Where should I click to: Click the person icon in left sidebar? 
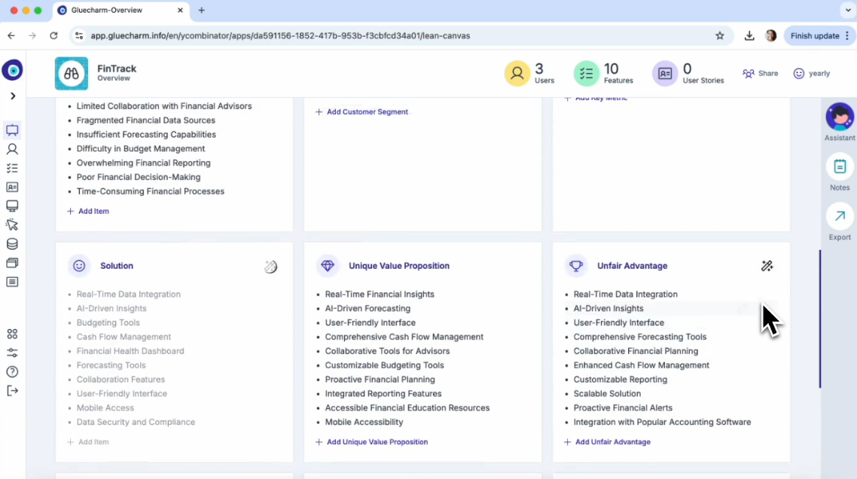(12, 149)
